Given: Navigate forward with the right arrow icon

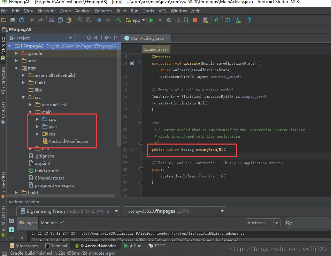Looking at the screenshot, I should point(108,20).
